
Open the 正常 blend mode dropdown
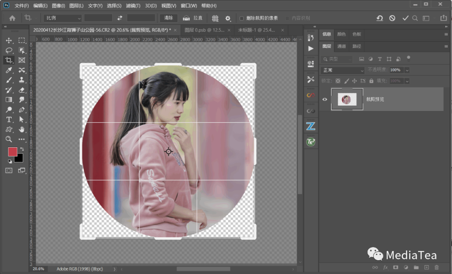342,70
